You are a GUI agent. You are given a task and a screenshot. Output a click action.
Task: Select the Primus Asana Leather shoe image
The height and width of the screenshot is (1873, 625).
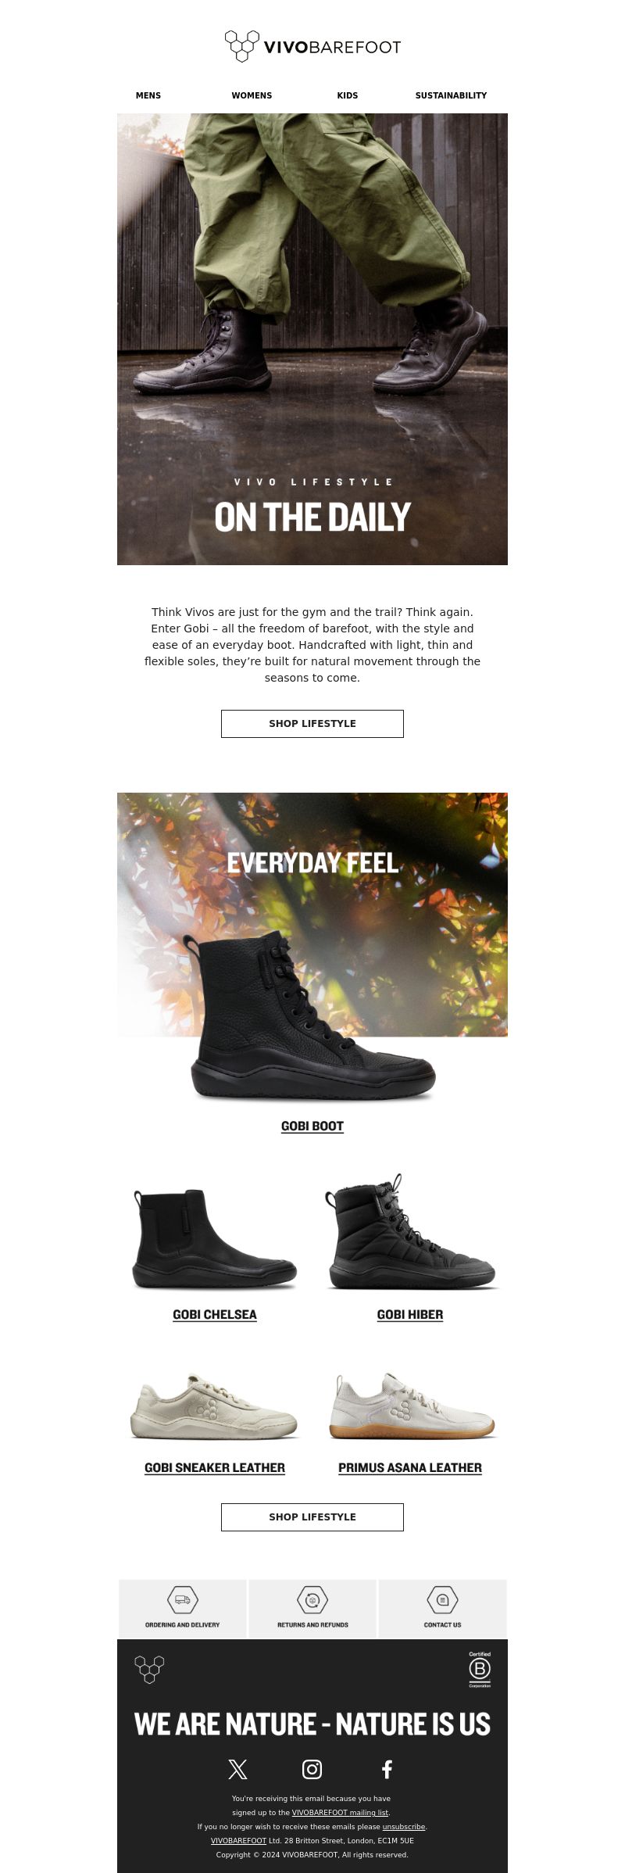click(x=412, y=1406)
